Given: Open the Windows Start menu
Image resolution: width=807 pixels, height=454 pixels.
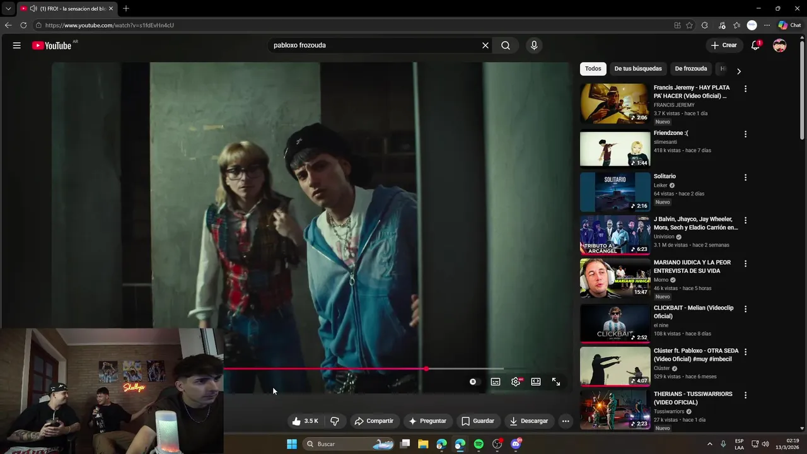Looking at the screenshot, I should pos(292,444).
